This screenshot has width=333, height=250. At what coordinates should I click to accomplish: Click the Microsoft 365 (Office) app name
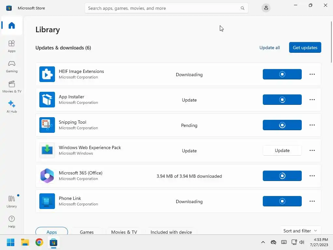[81, 173]
